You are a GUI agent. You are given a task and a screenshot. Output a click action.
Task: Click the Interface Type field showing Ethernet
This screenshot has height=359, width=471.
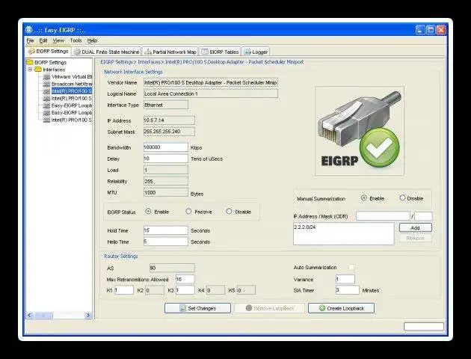(x=166, y=105)
